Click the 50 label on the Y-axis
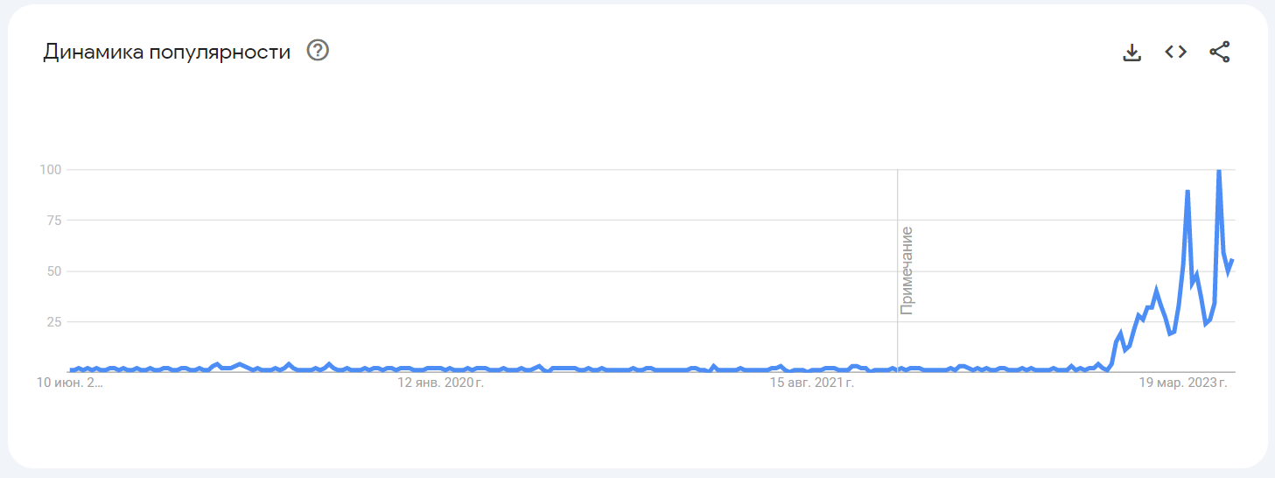The width and height of the screenshot is (1275, 478). pos(54,271)
